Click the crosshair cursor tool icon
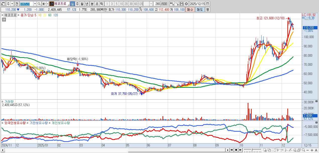 (x=278, y=150)
